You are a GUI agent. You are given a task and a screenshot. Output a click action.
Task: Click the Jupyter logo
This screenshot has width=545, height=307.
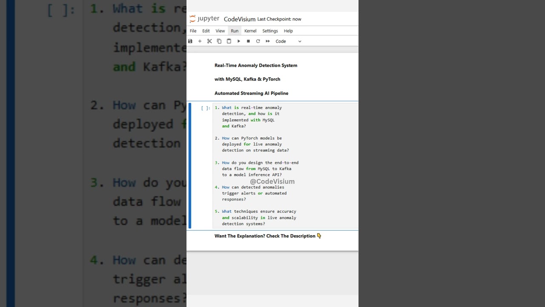click(204, 19)
